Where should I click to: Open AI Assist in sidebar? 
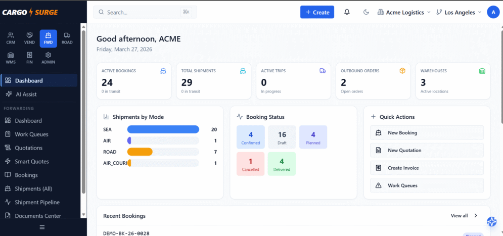(39, 95)
